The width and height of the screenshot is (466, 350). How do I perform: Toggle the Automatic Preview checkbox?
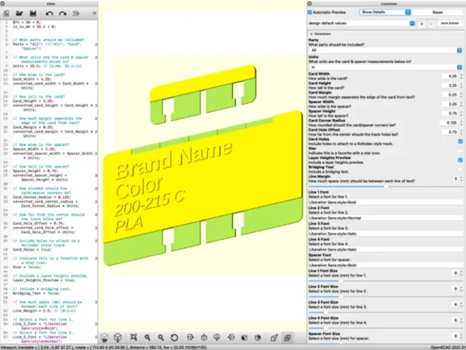point(310,12)
